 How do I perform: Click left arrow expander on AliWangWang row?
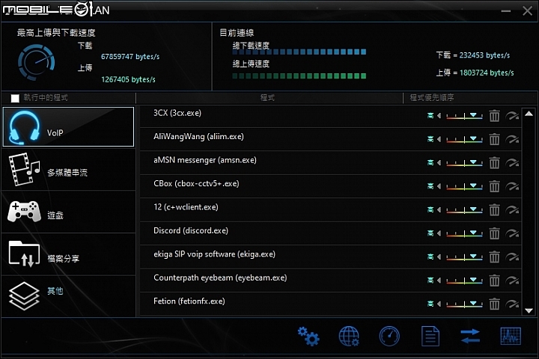click(439, 139)
